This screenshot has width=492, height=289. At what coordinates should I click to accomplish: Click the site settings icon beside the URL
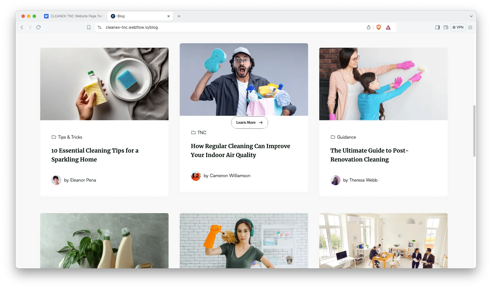point(100,27)
